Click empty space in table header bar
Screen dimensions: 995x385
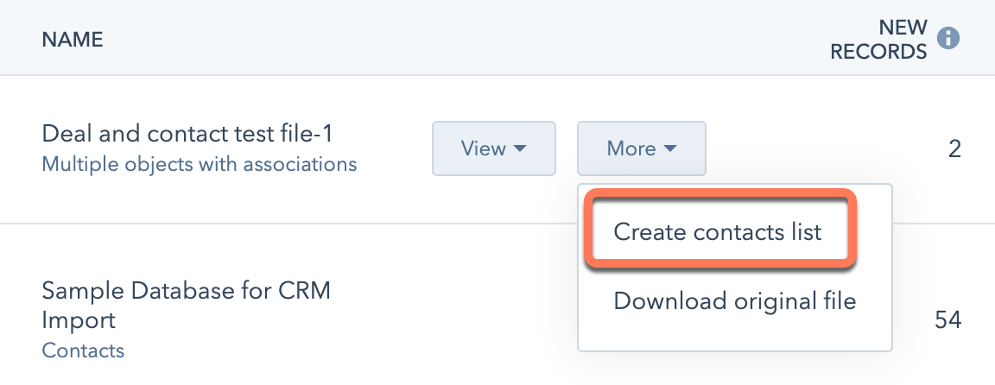point(432,40)
